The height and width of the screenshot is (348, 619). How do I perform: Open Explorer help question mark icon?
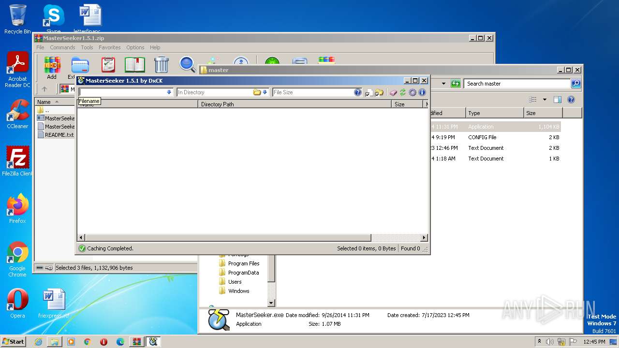click(571, 100)
